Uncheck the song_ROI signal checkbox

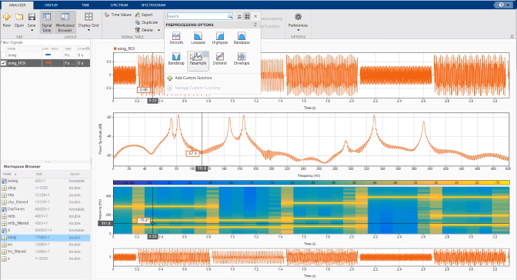coord(4,63)
